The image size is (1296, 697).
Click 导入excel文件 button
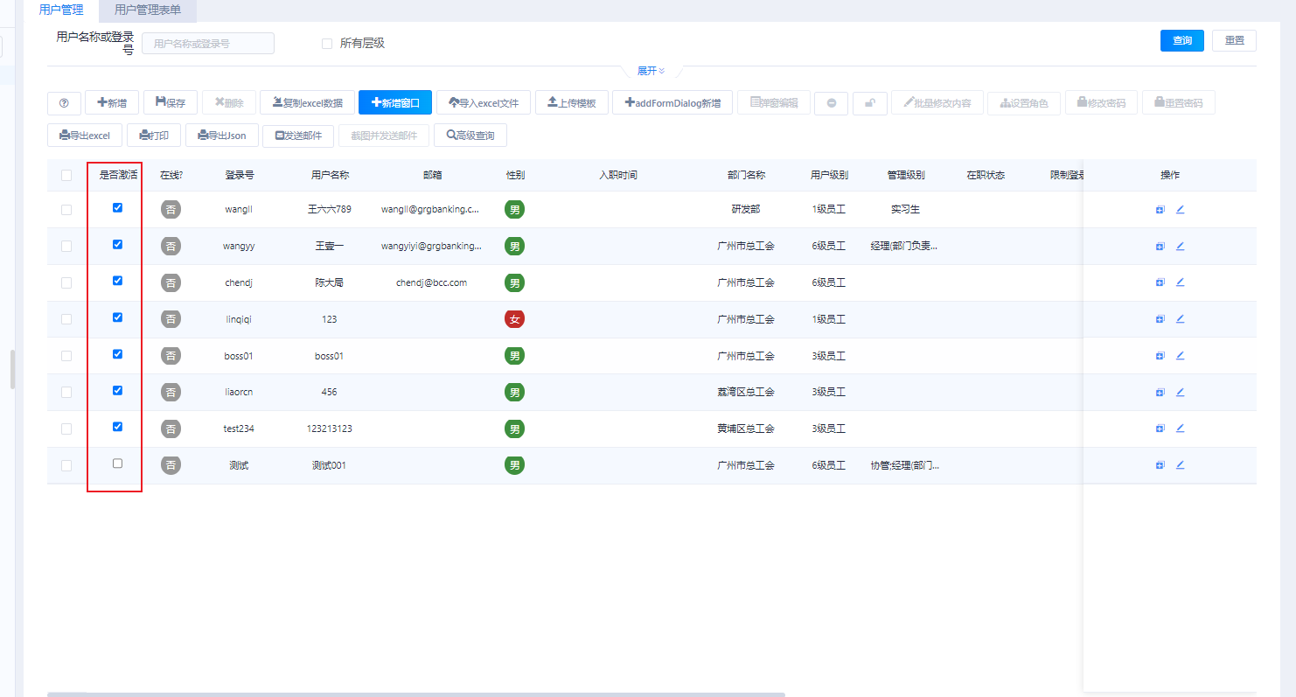pyautogui.click(x=484, y=102)
